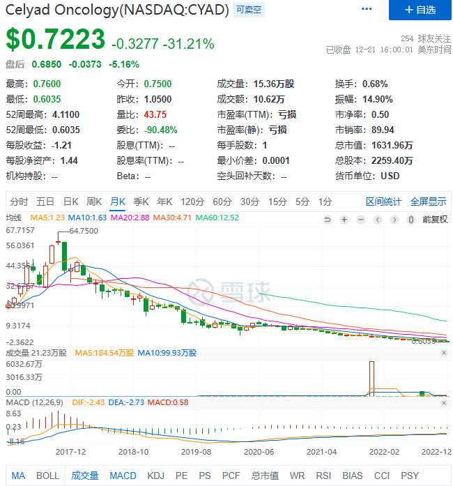Select the 周K weekly candlestick tab
The width and height of the screenshot is (453, 486).
[94, 202]
